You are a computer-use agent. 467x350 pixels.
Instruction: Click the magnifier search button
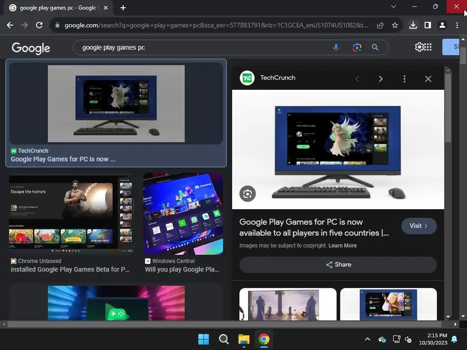coord(375,47)
